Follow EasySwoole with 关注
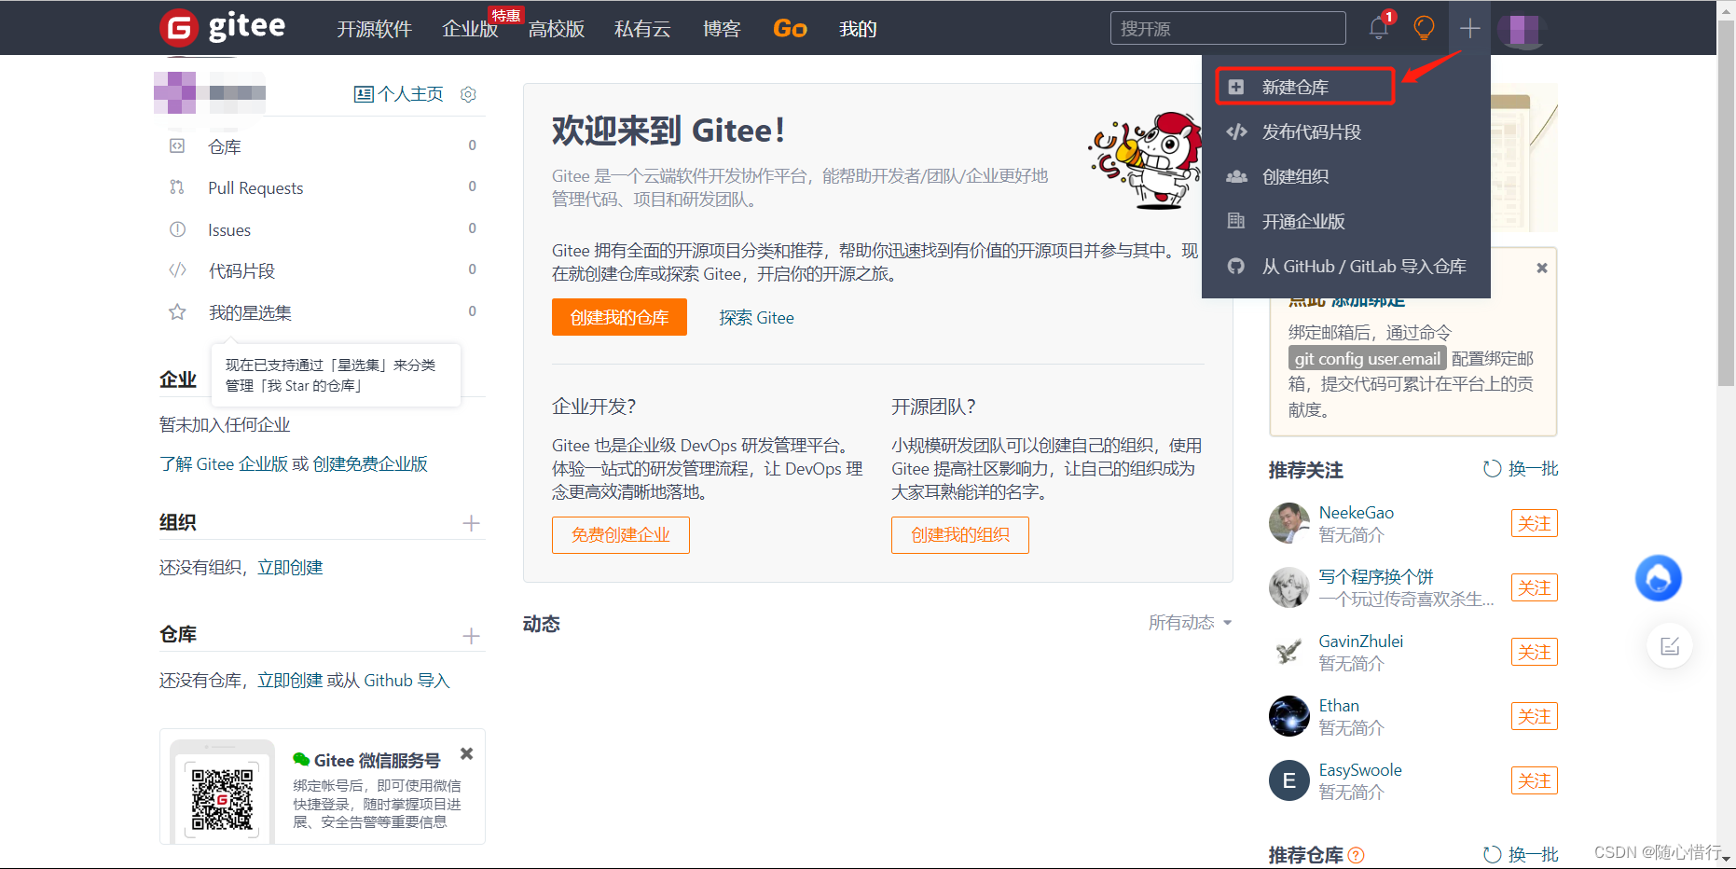 (x=1535, y=780)
